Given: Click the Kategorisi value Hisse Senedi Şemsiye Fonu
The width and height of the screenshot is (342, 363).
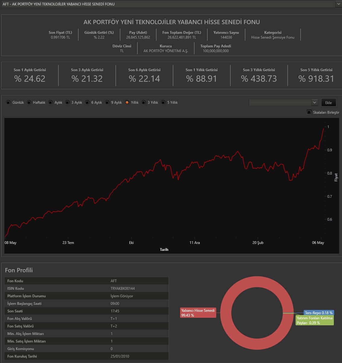Looking at the screenshot, I should 273,37.
